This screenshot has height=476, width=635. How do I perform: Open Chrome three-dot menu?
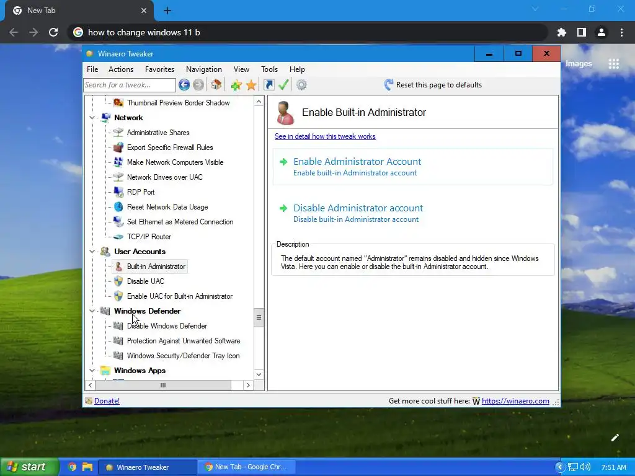pyautogui.click(x=621, y=32)
